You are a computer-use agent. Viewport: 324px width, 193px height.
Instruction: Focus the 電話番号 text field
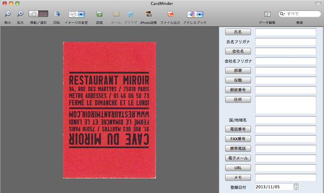pos(286,129)
